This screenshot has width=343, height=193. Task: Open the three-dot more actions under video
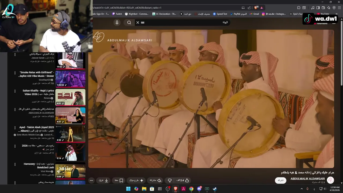coord(91,180)
